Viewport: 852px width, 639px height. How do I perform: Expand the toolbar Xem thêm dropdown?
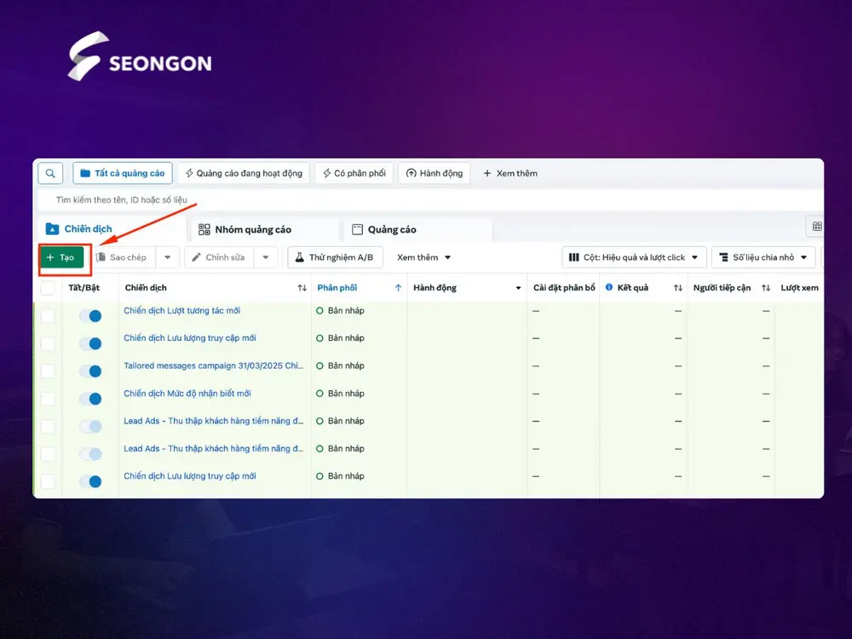(x=423, y=257)
